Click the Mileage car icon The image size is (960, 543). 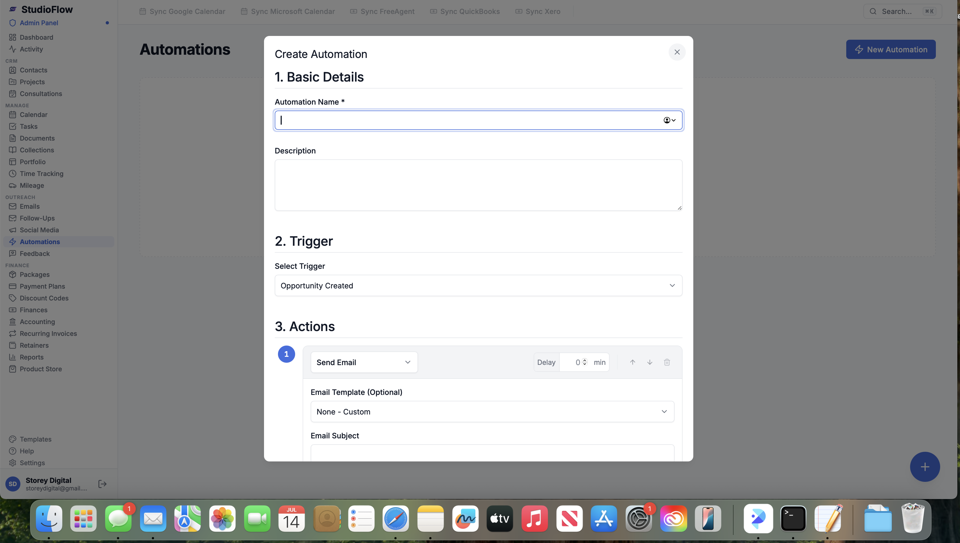point(13,185)
